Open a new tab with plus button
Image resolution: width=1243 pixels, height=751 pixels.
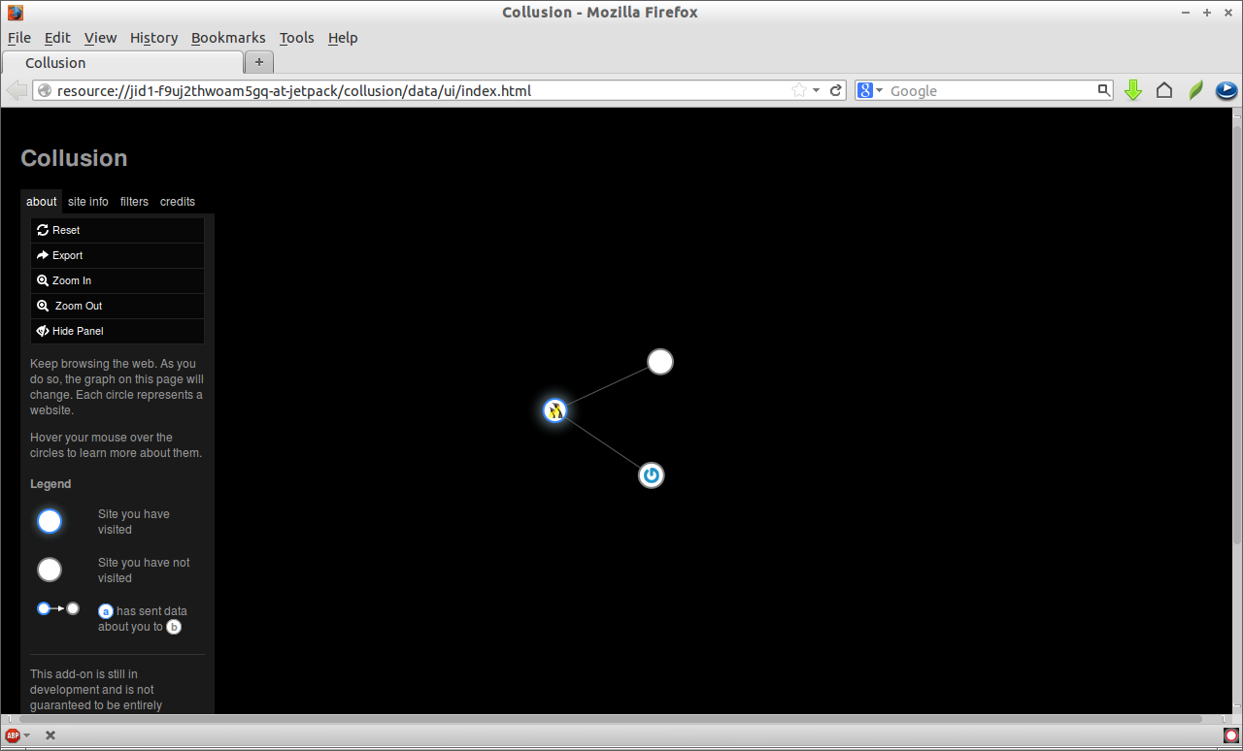[259, 62]
